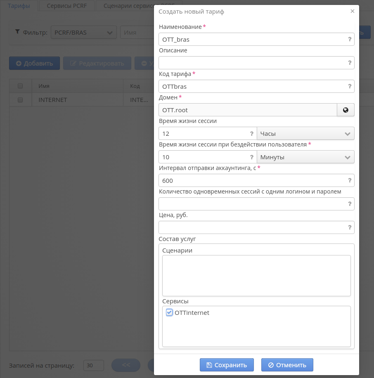
Task: Click the help icon in the Описание field
Action: click(x=349, y=63)
